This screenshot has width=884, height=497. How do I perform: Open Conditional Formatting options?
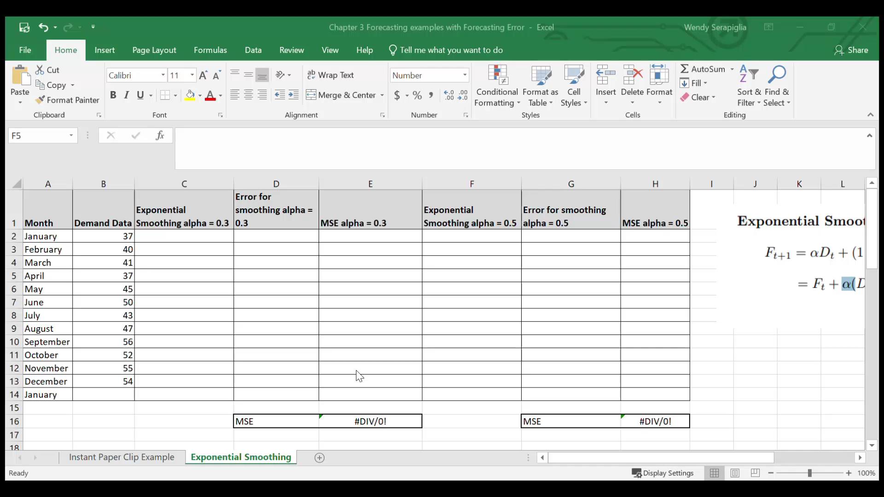pos(497,85)
